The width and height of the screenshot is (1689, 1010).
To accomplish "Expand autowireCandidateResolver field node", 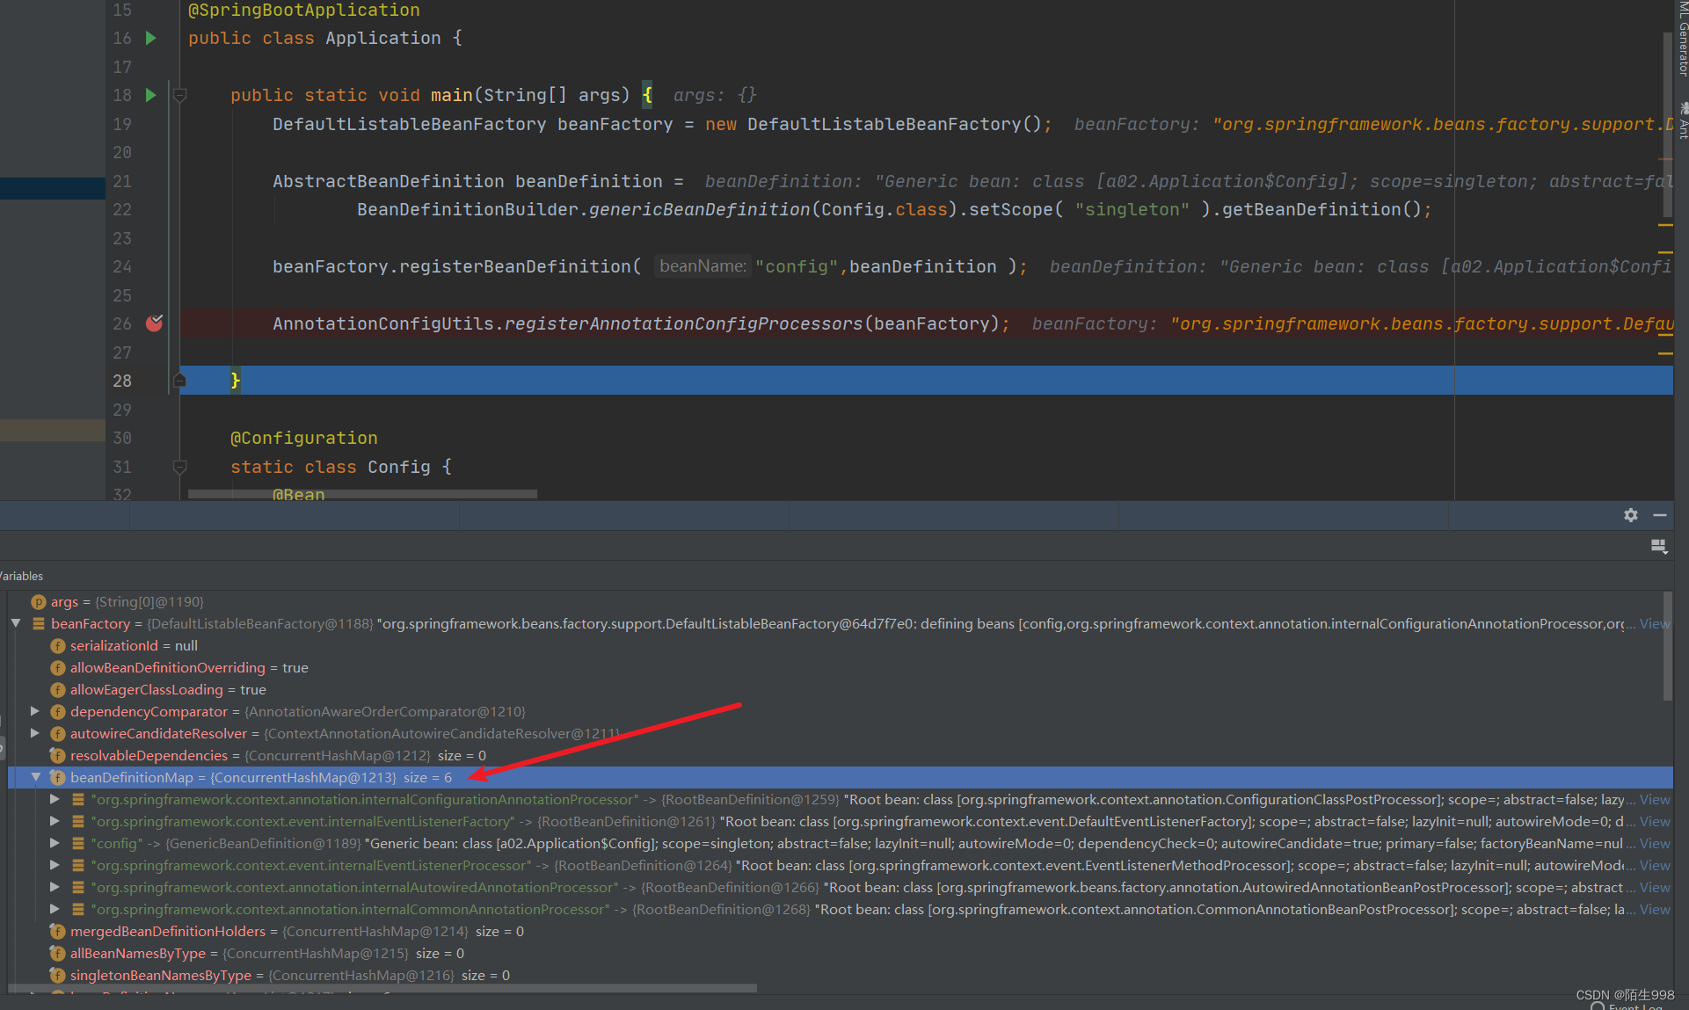I will [35, 733].
